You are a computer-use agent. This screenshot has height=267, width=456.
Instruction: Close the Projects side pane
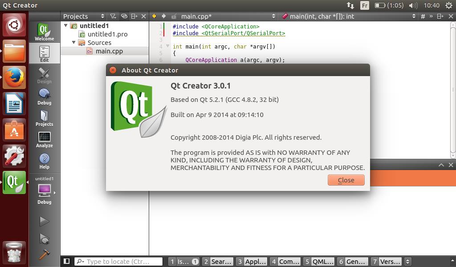tap(143, 16)
